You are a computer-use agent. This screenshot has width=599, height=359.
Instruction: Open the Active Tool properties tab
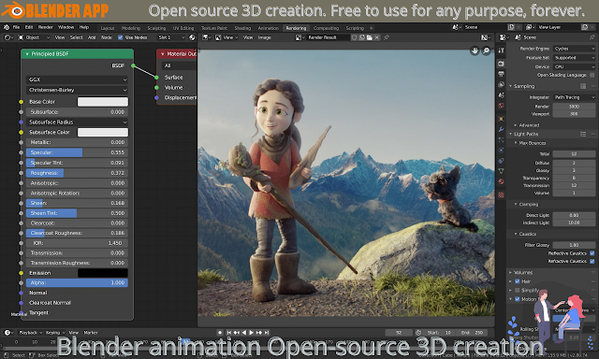click(x=502, y=50)
